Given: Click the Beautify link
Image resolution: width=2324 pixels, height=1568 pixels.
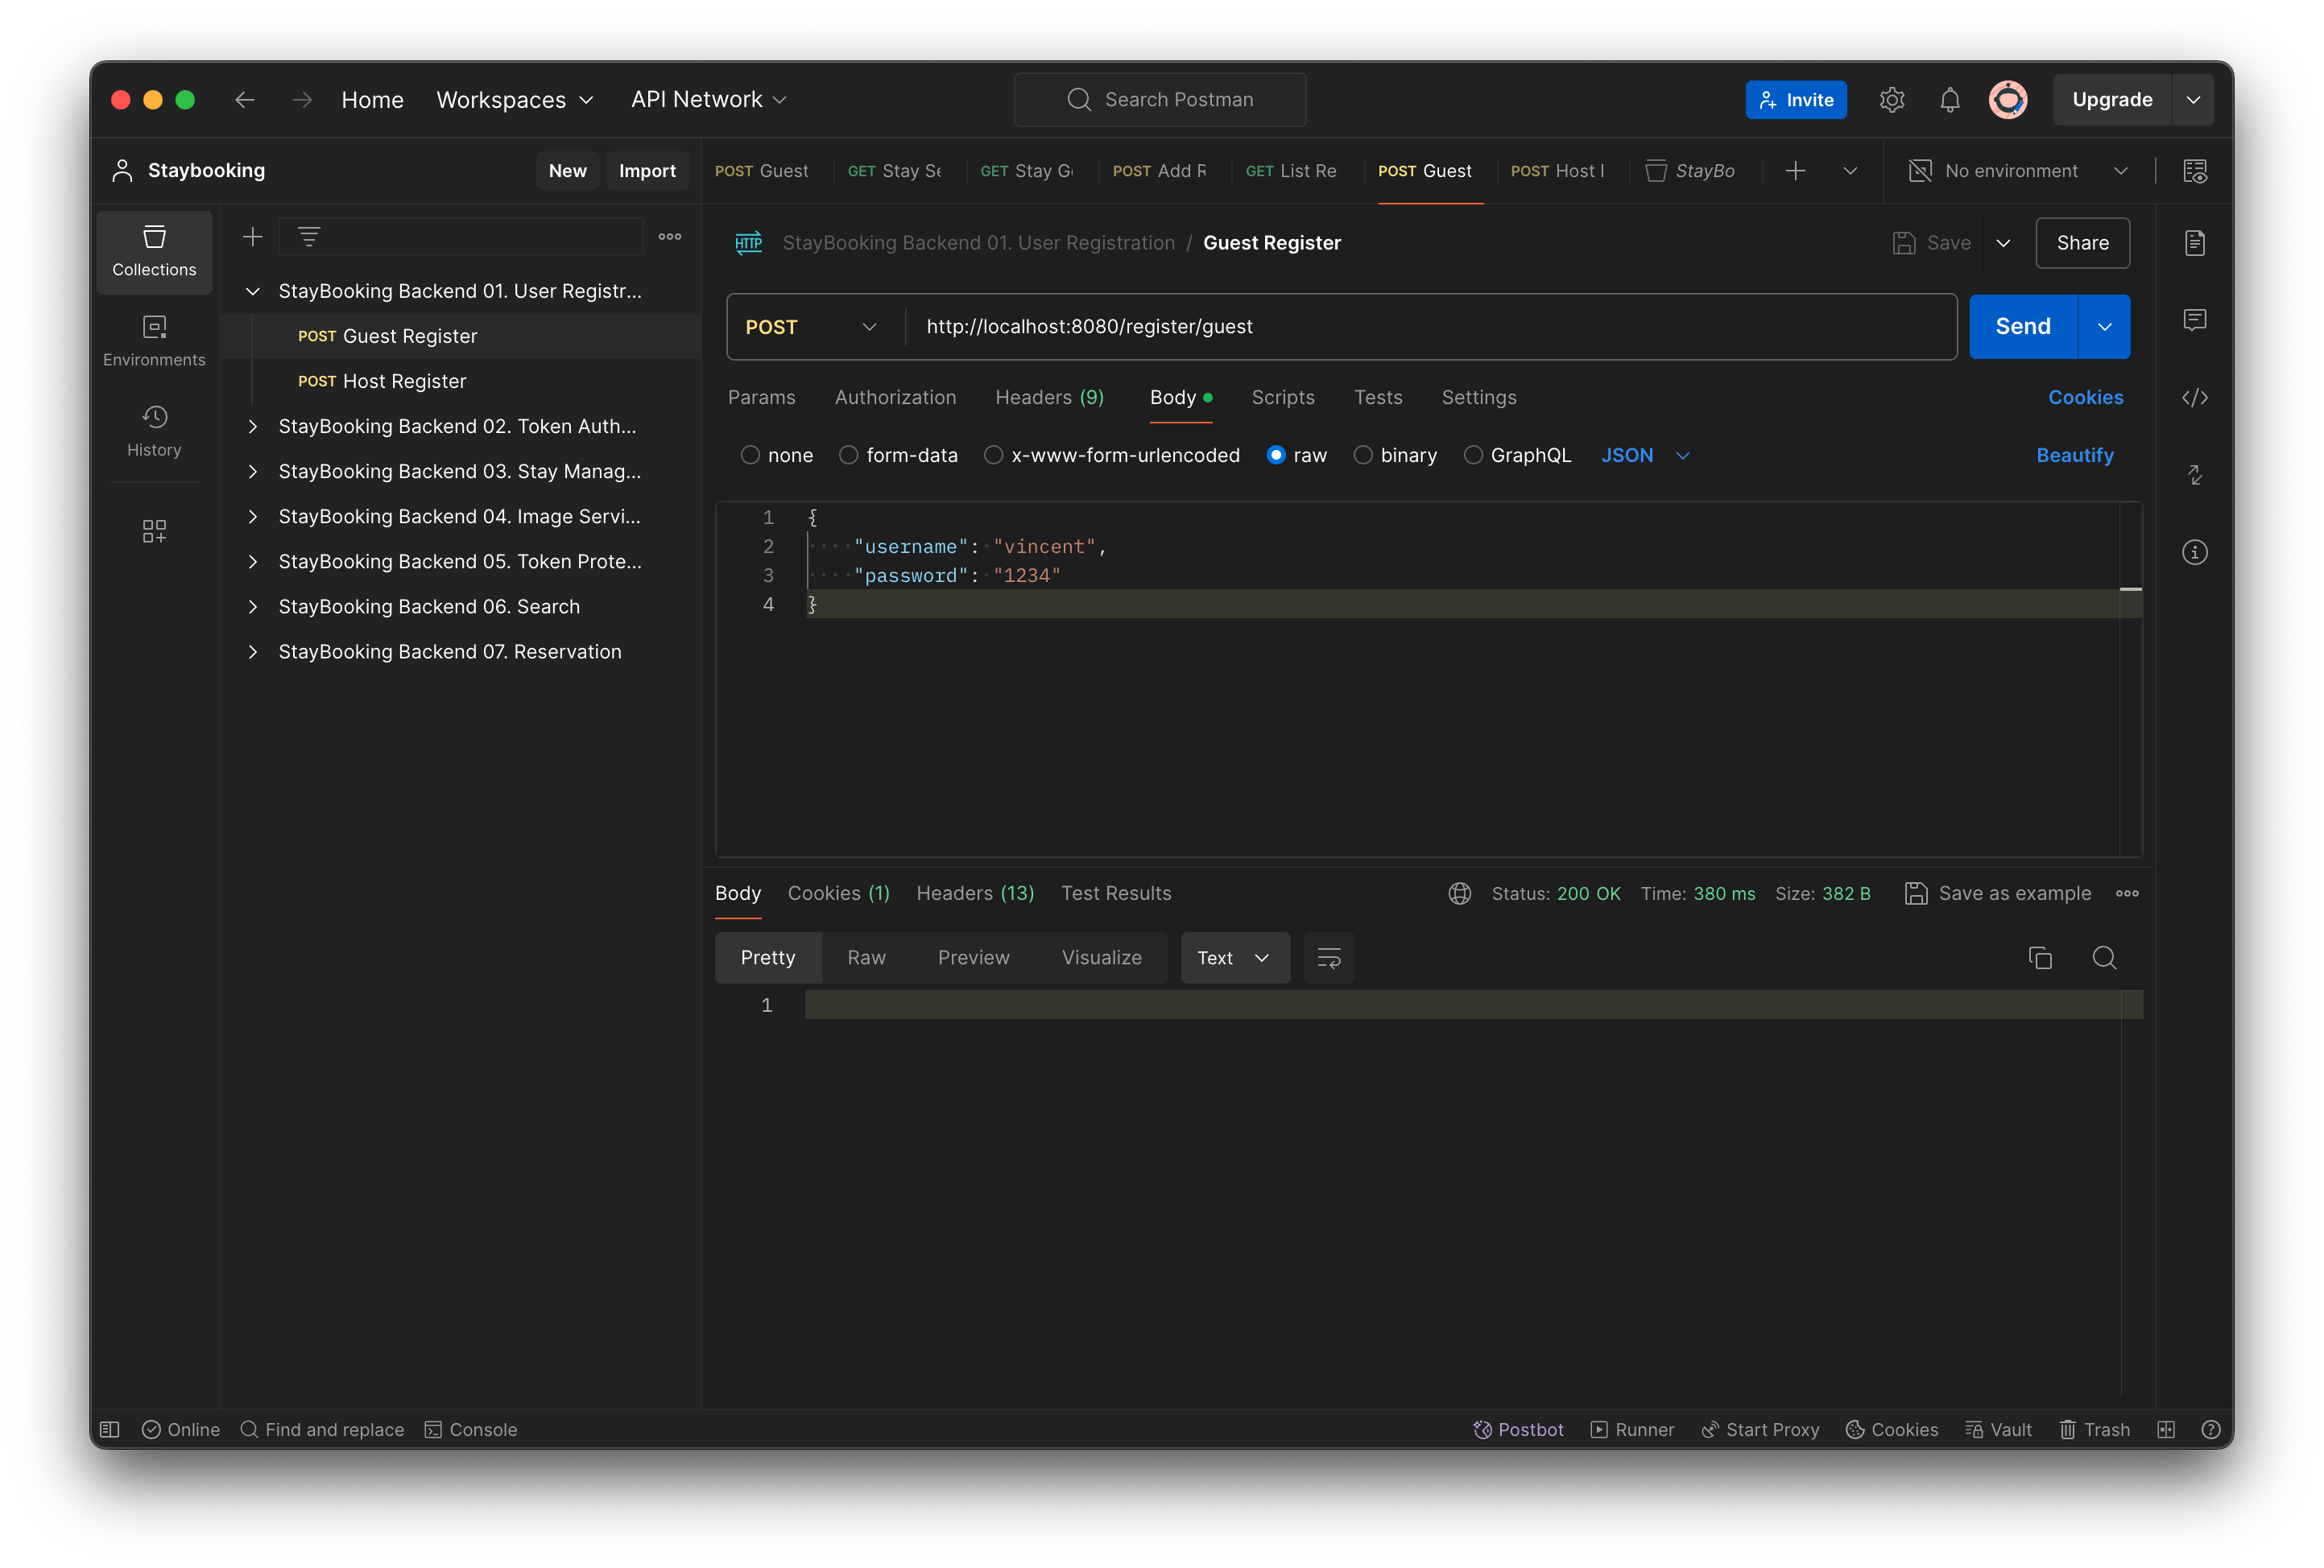Looking at the screenshot, I should [x=2074, y=455].
